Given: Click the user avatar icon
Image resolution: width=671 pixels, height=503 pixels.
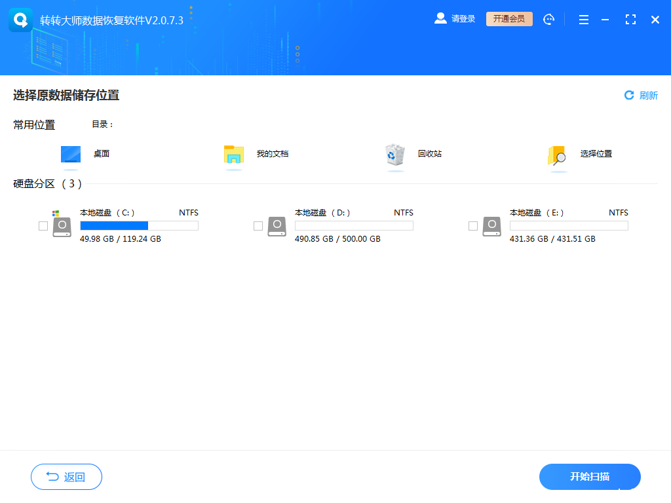Looking at the screenshot, I should (440, 18).
